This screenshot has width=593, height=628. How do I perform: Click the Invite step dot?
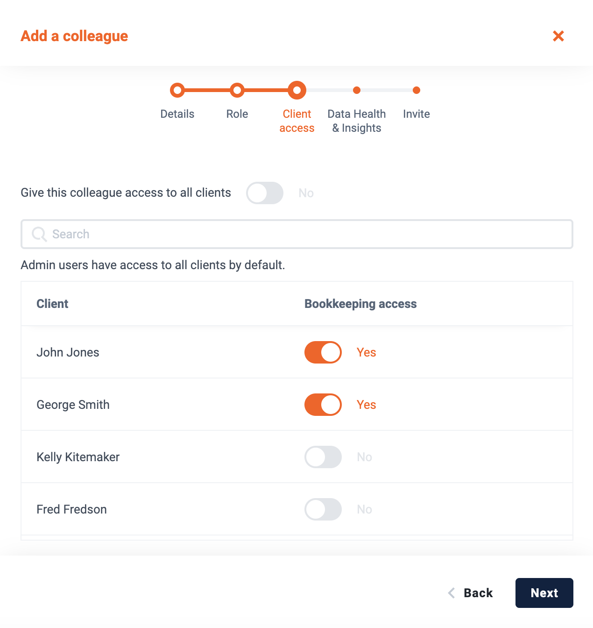tap(417, 90)
